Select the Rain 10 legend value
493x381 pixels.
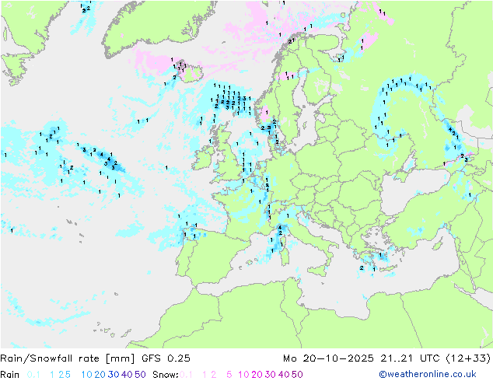click(87, 375)
